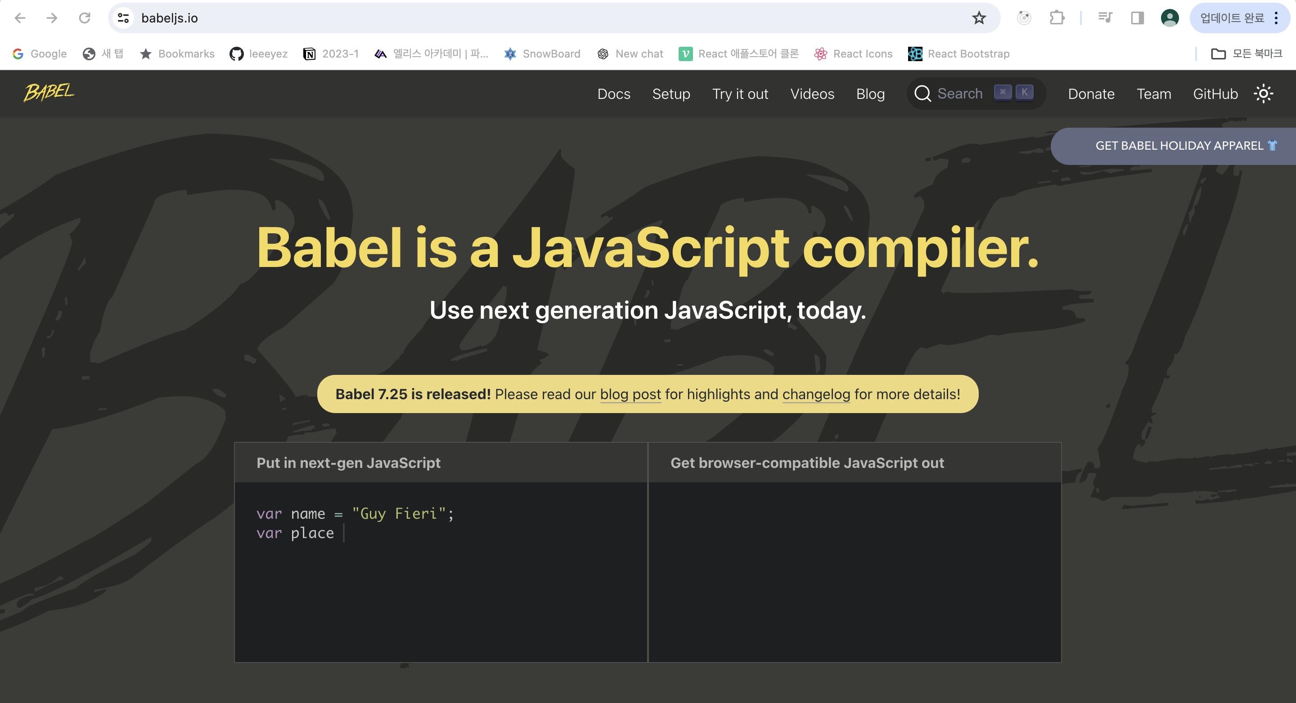Open the 2023-1 Notion bookmark
The width and height of the screenshot is (1296, 703).
coord(331,54)
